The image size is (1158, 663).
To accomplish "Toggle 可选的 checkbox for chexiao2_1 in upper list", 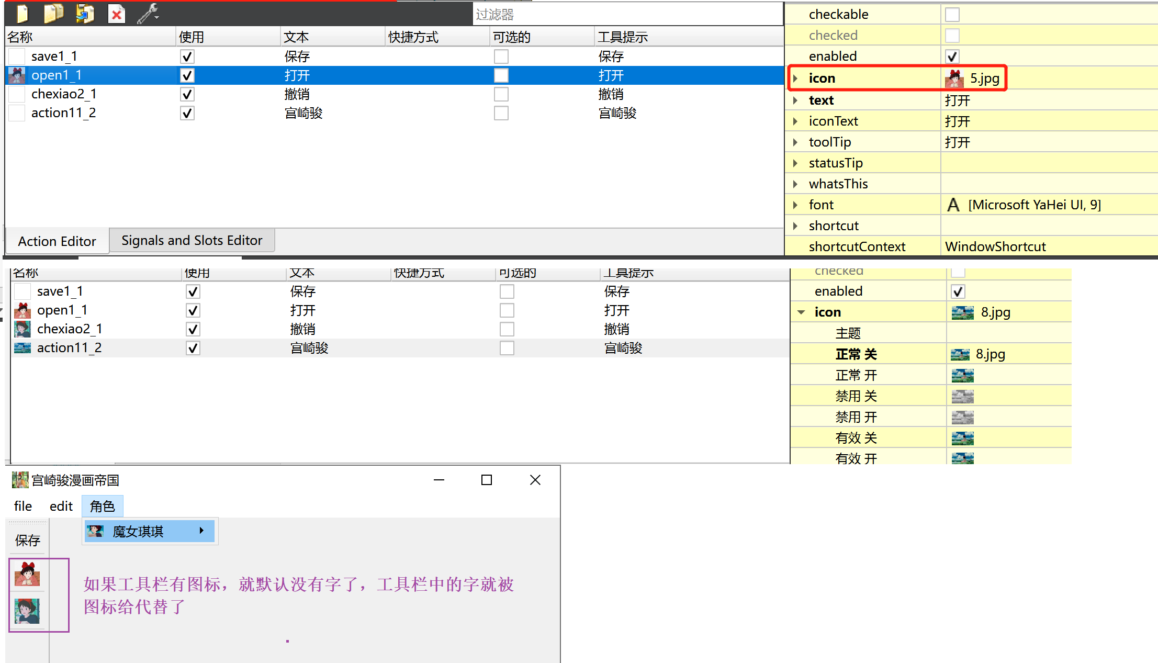I will tap(501, 94).
